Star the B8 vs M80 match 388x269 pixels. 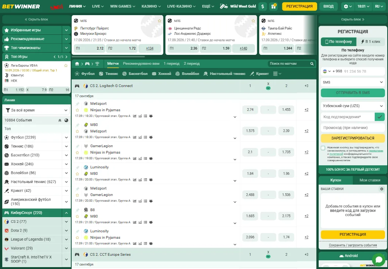pos(77,216)
